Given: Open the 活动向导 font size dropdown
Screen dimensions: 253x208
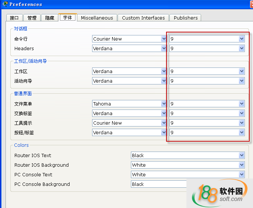Looking at the screenshot, I should [x=207, y=81].
